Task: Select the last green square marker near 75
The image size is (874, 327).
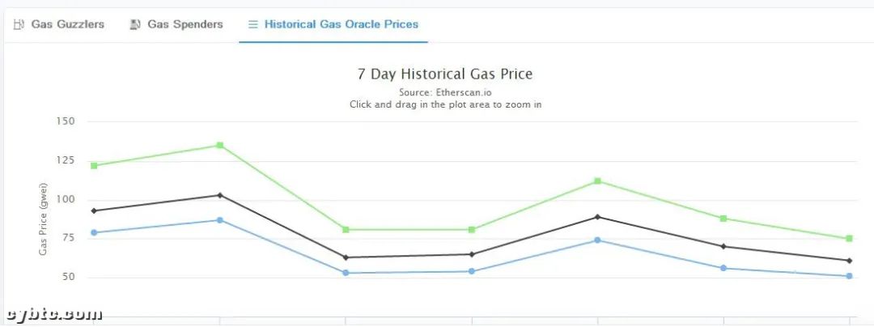Action: point(850,239)
